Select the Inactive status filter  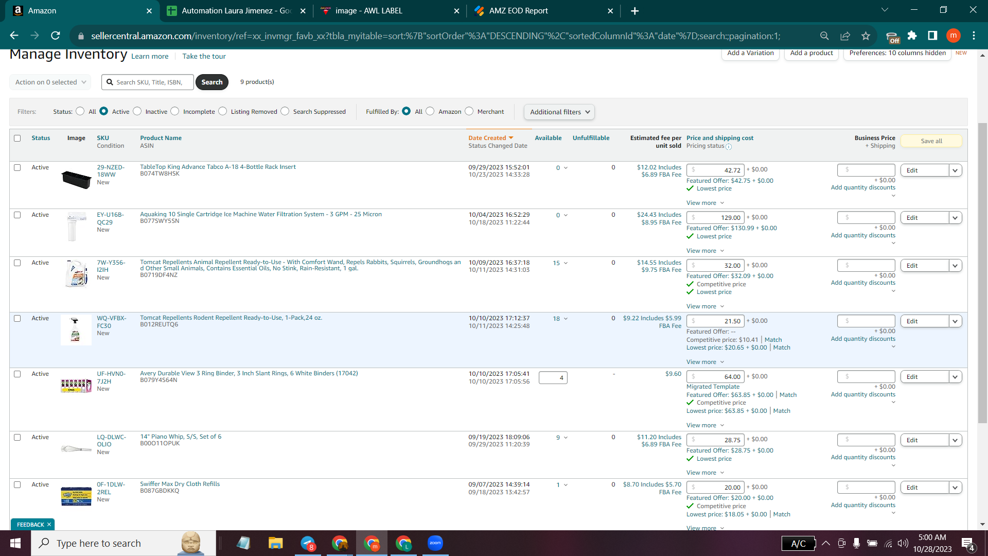coord(137,111)
